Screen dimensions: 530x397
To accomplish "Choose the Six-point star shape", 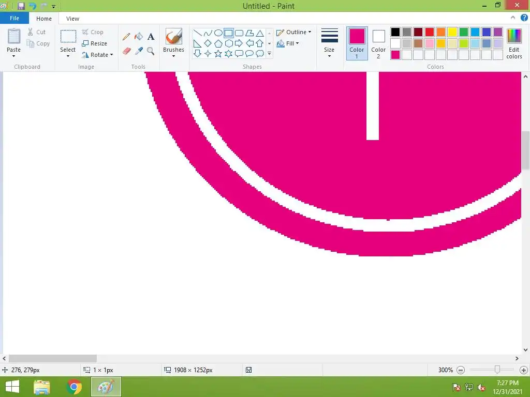I will 229,53.
